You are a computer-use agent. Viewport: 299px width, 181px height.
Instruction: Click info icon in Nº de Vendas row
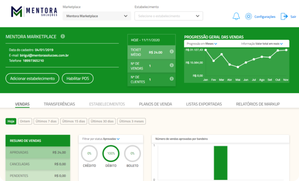pyautogui.click(x=172, y=65)
